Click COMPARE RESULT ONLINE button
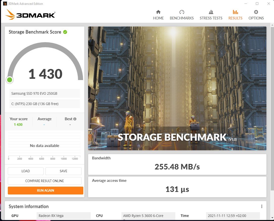 point(44,181)
